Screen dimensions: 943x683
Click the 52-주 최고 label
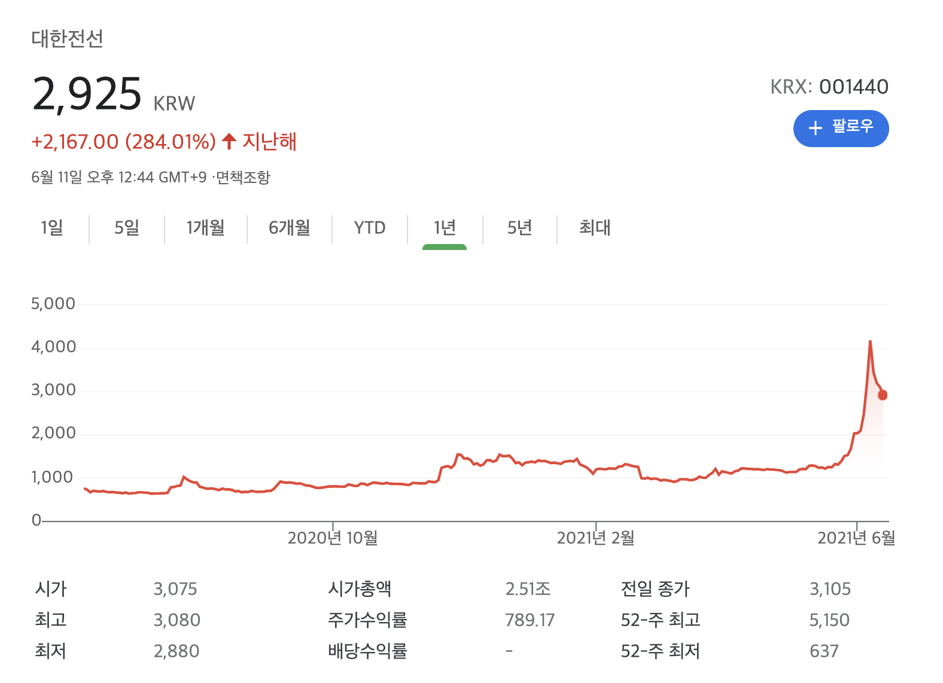[661, 620]
